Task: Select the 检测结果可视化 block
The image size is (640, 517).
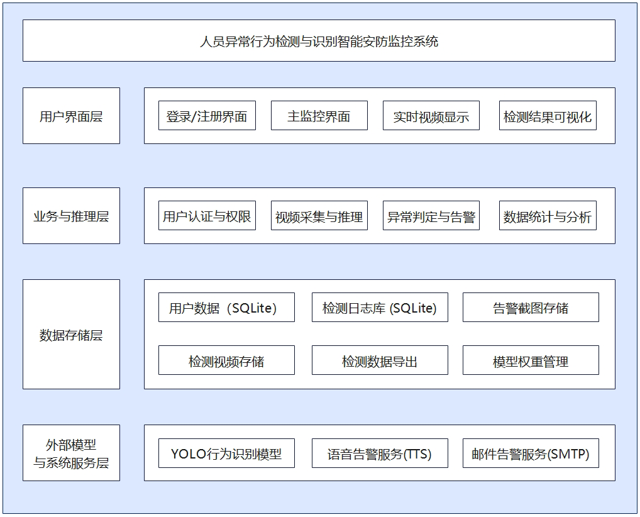Action: pyautogui.click(x=547, y=116)
